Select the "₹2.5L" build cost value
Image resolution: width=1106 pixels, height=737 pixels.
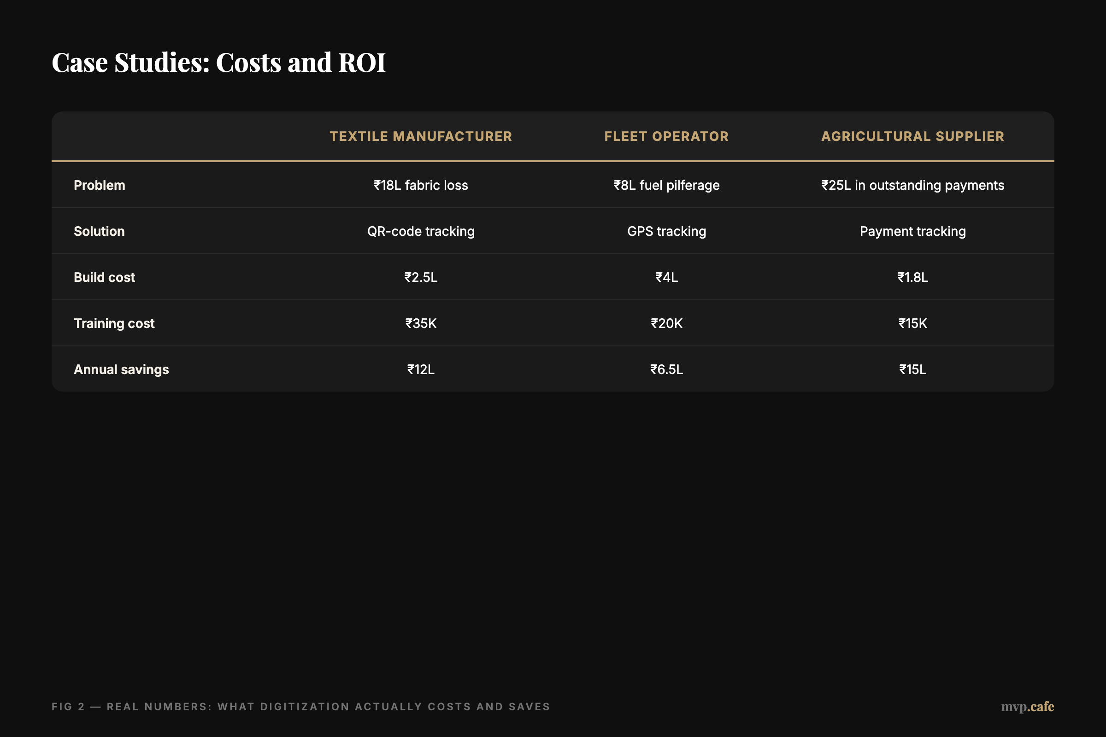click(x=421, y=277)
